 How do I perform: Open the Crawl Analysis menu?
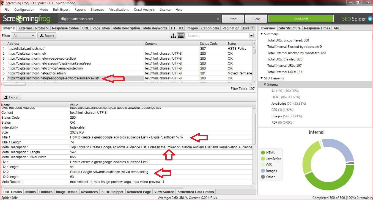pos(144,10)
